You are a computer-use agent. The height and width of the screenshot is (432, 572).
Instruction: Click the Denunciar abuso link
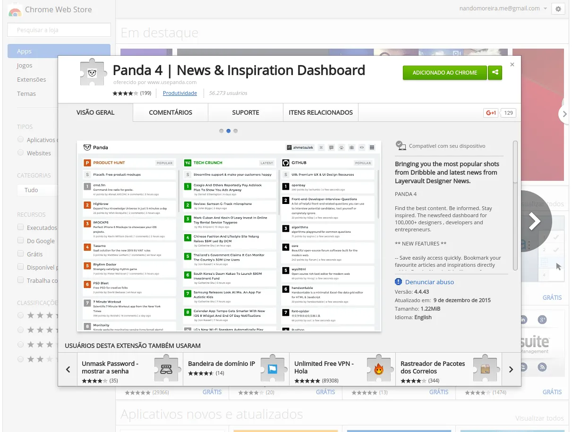tap(429, 282)
